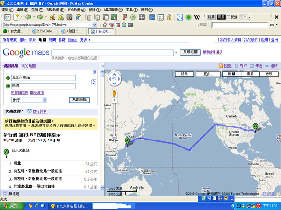Zoom in with the map plus button
Image resolution: width=281 pixels, height=210 pixels.
(114, 100)
